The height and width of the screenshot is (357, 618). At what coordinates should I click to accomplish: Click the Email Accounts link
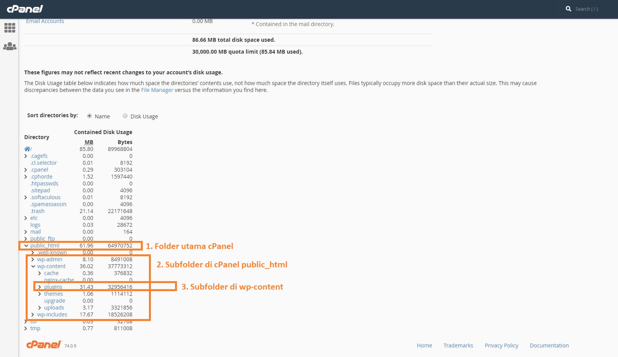[45, 21]
